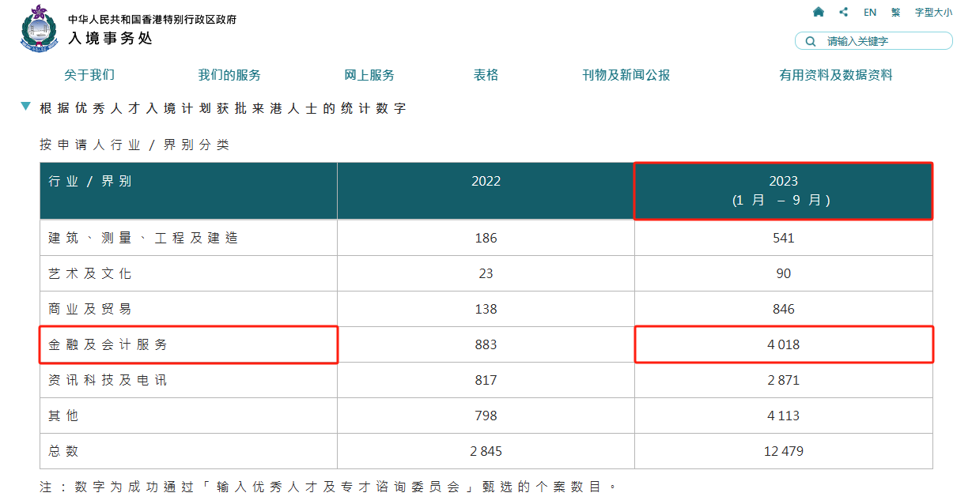Open the 刊物及新闻公报 menu
Screen dimensions: 972x504
point(626,75)
